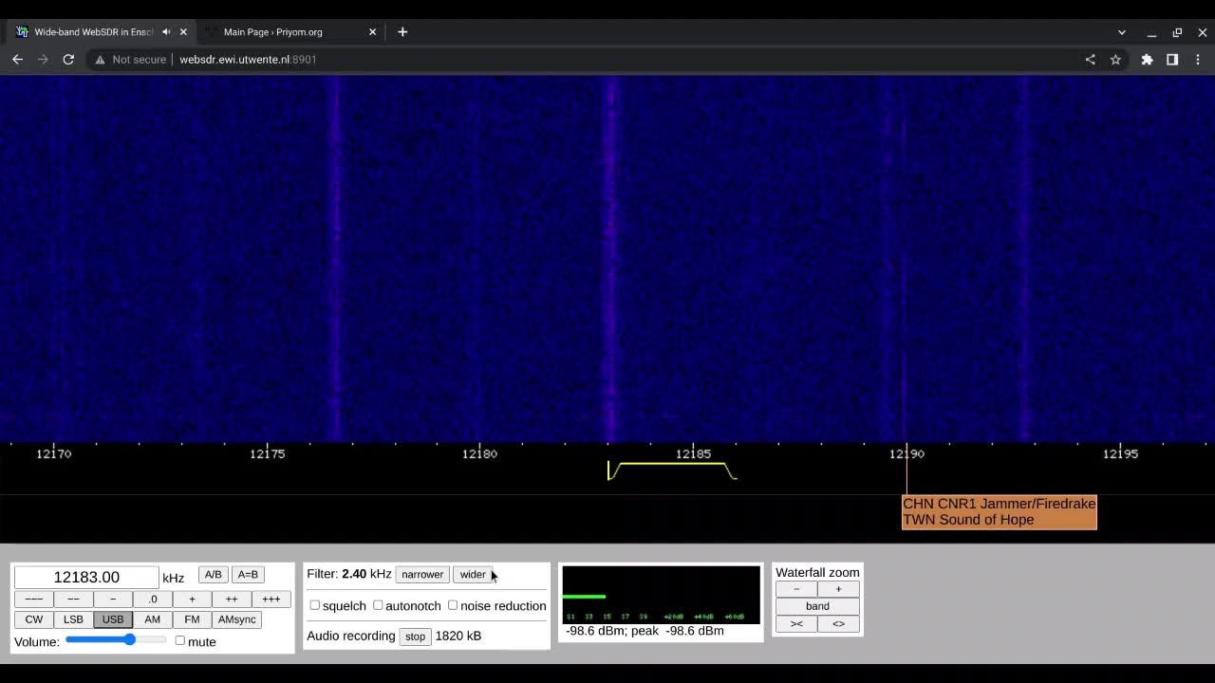
Task: Click the address bar URL websdr.ewi.utwente.nl
Action: click(x=248, y=59)
